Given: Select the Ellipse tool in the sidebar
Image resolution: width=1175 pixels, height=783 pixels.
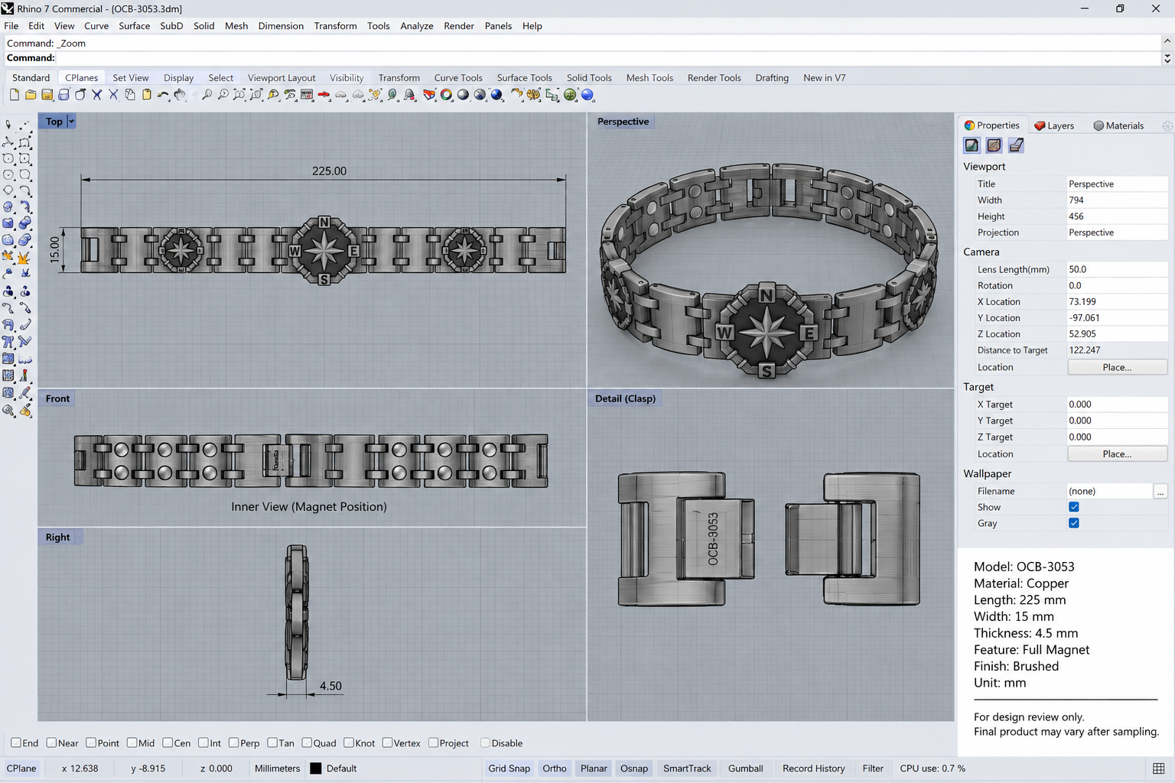Looking at the screenshot, I should click(25, 158).
